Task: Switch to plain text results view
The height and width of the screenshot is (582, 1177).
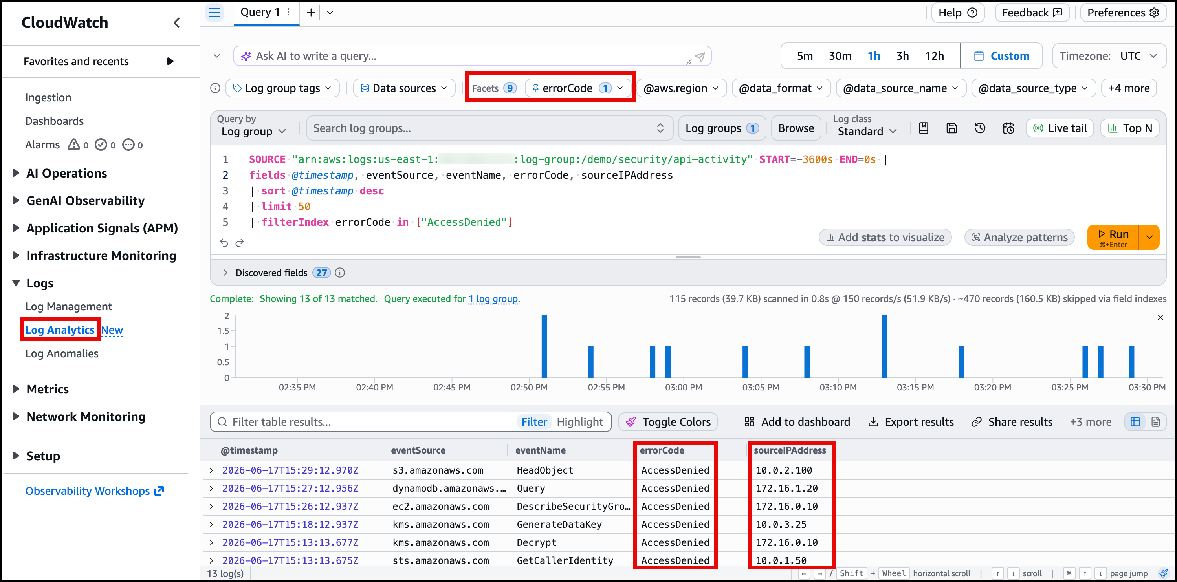Action: (1155, 422)
